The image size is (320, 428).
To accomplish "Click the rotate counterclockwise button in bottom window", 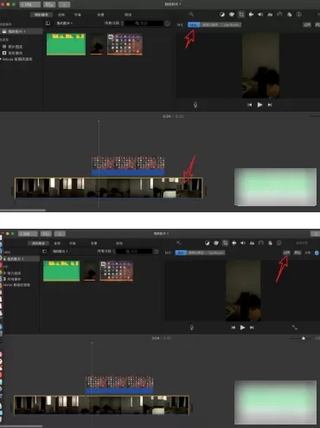I will pos(286,252).
